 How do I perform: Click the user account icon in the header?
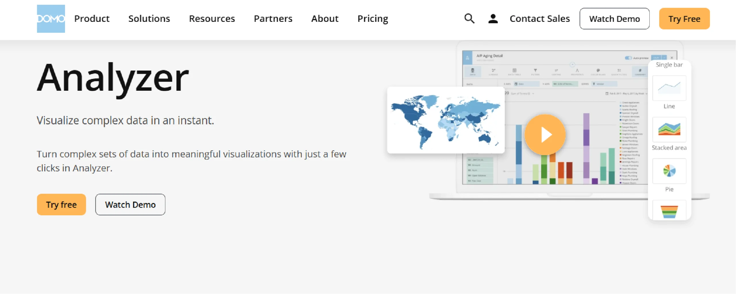(x=493, y=18)
